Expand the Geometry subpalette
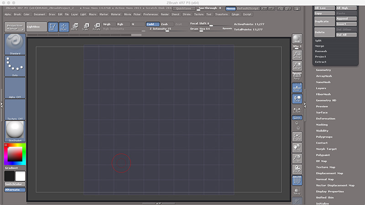The width and height of the screenshot is (365, 205). point(323,70)
